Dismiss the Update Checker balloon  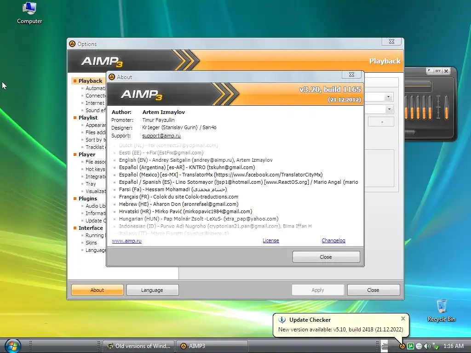tap(403, 319)
